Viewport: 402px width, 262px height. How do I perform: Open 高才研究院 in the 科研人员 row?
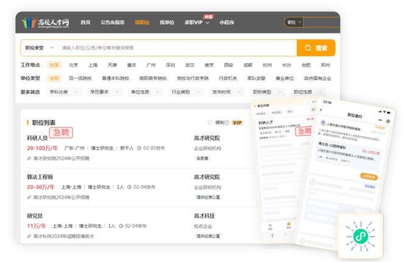point(207,138)
